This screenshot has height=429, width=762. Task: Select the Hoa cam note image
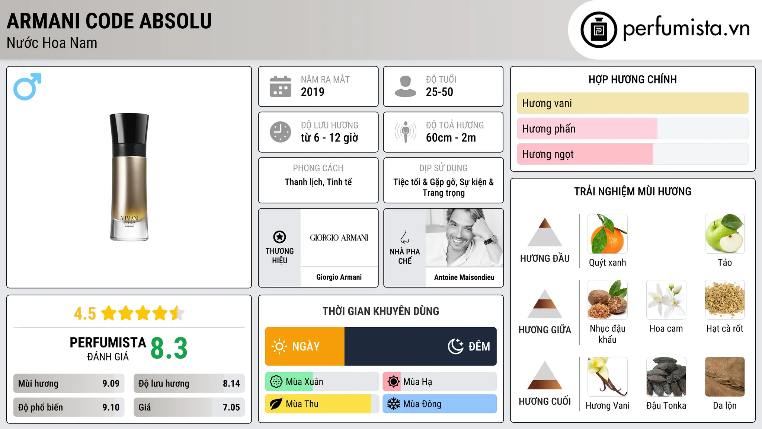666,300
